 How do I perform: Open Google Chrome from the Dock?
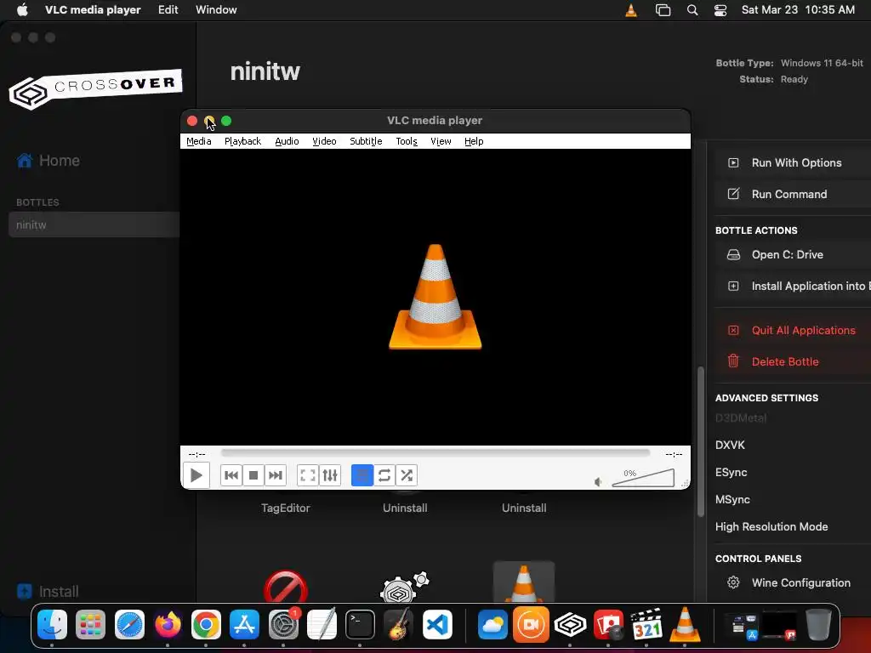point(206,624)
